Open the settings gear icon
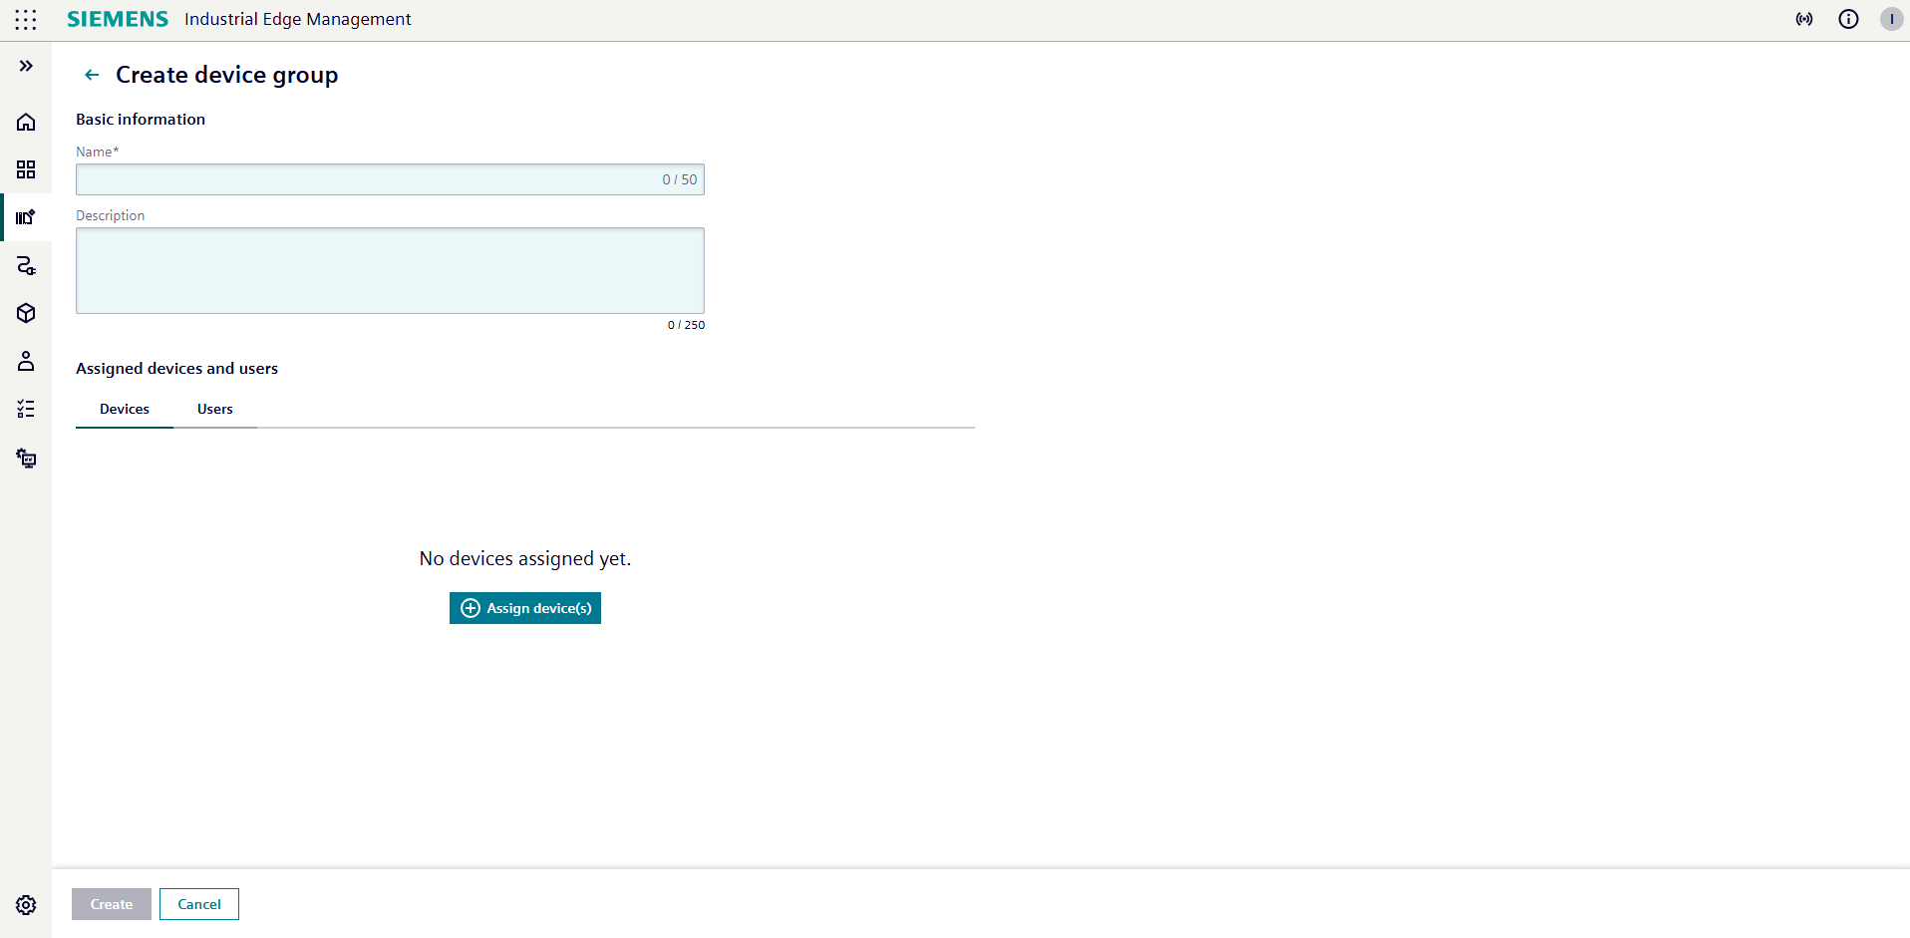 [x=26, y=904]
